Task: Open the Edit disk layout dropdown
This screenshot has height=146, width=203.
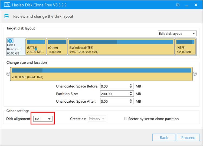Action: pos(177,33)
